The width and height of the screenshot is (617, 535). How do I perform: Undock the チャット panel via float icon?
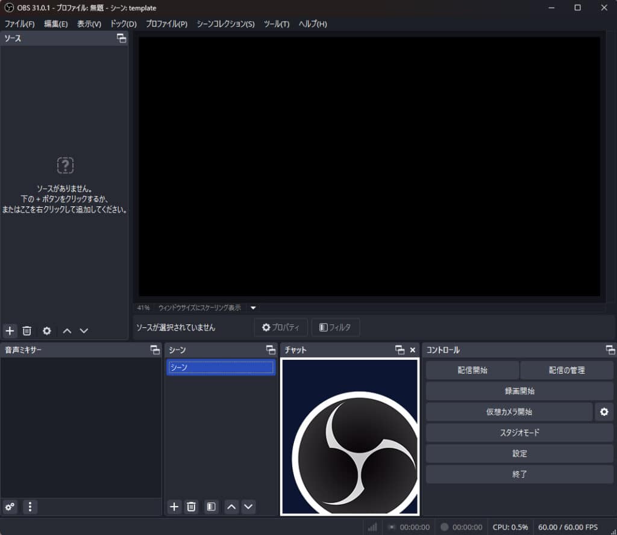pos(399,350)
